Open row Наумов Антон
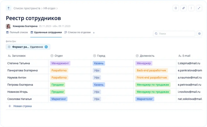Screen dimensions: 207x127 (17, 77)
